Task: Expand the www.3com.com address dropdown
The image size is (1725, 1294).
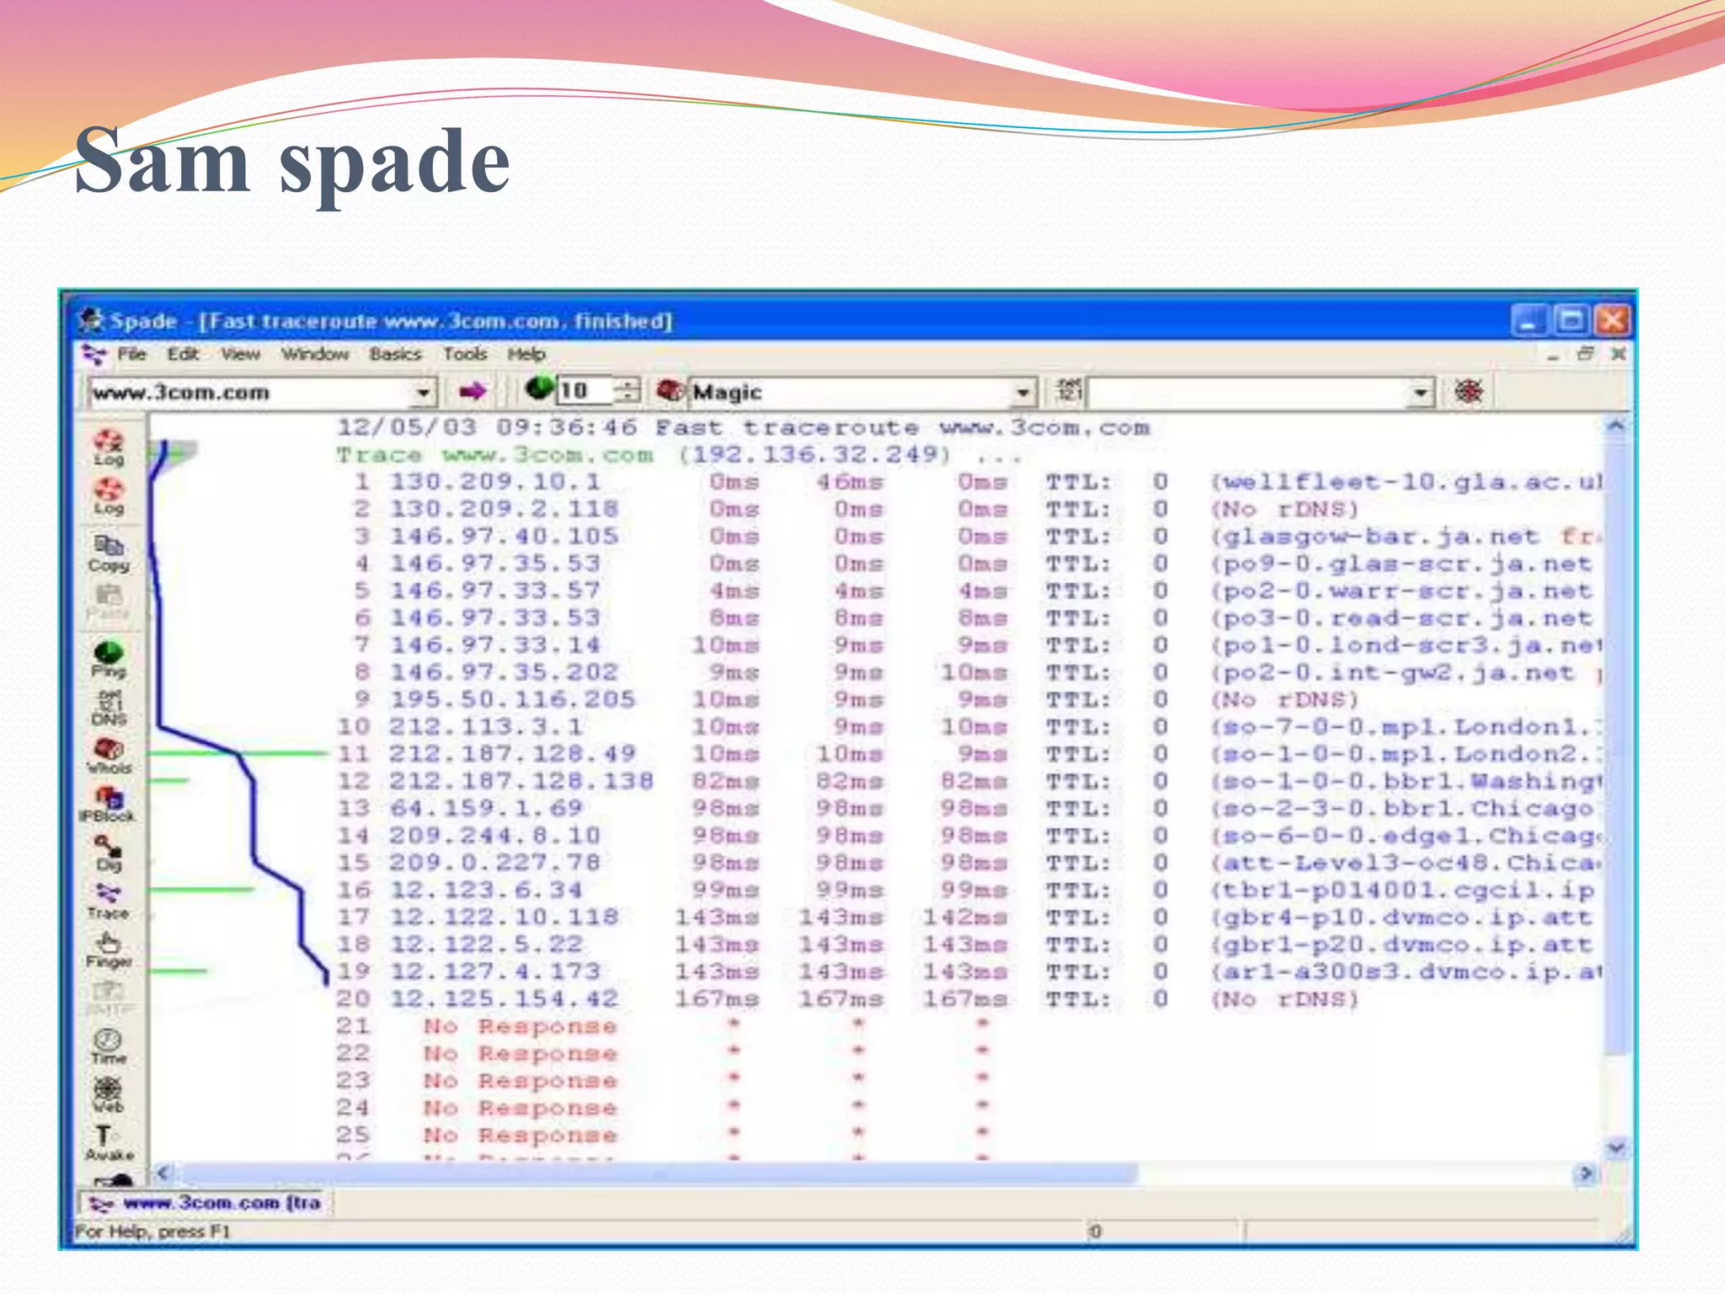Action: 423,393
